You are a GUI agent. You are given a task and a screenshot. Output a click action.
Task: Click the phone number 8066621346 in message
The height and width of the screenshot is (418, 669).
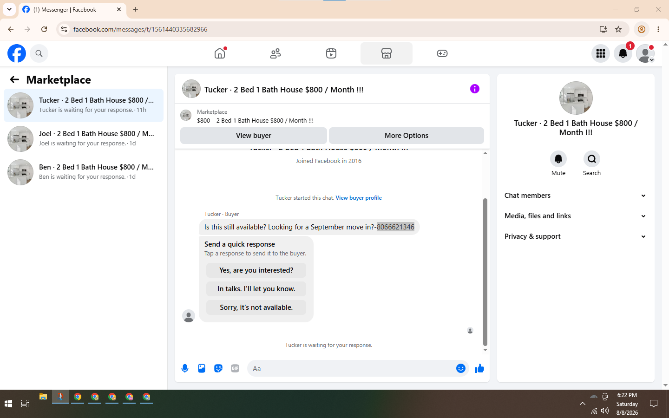395,227
